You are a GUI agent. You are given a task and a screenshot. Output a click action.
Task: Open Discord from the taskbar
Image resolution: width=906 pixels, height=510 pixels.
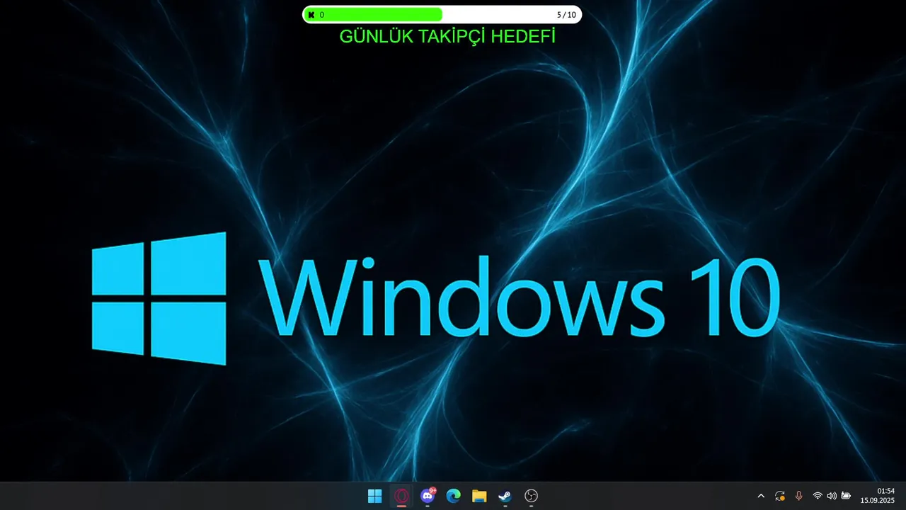(428, 496)
